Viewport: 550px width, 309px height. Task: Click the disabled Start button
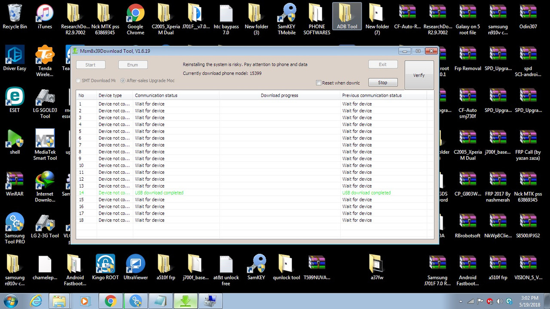point(90,65)
